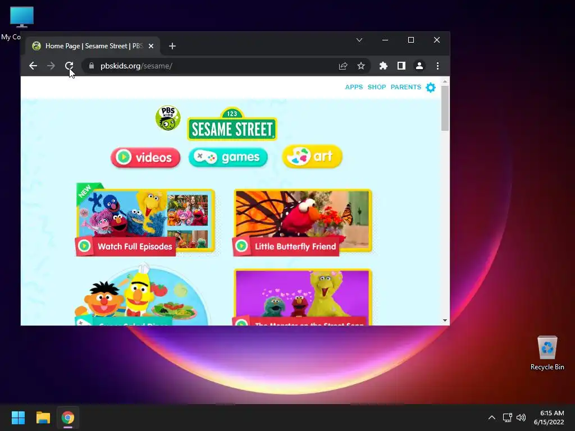This screenshot has height=431, width=575.
Task: Play the Little Butterfly Friend video
Action: (x=303, y=222)
